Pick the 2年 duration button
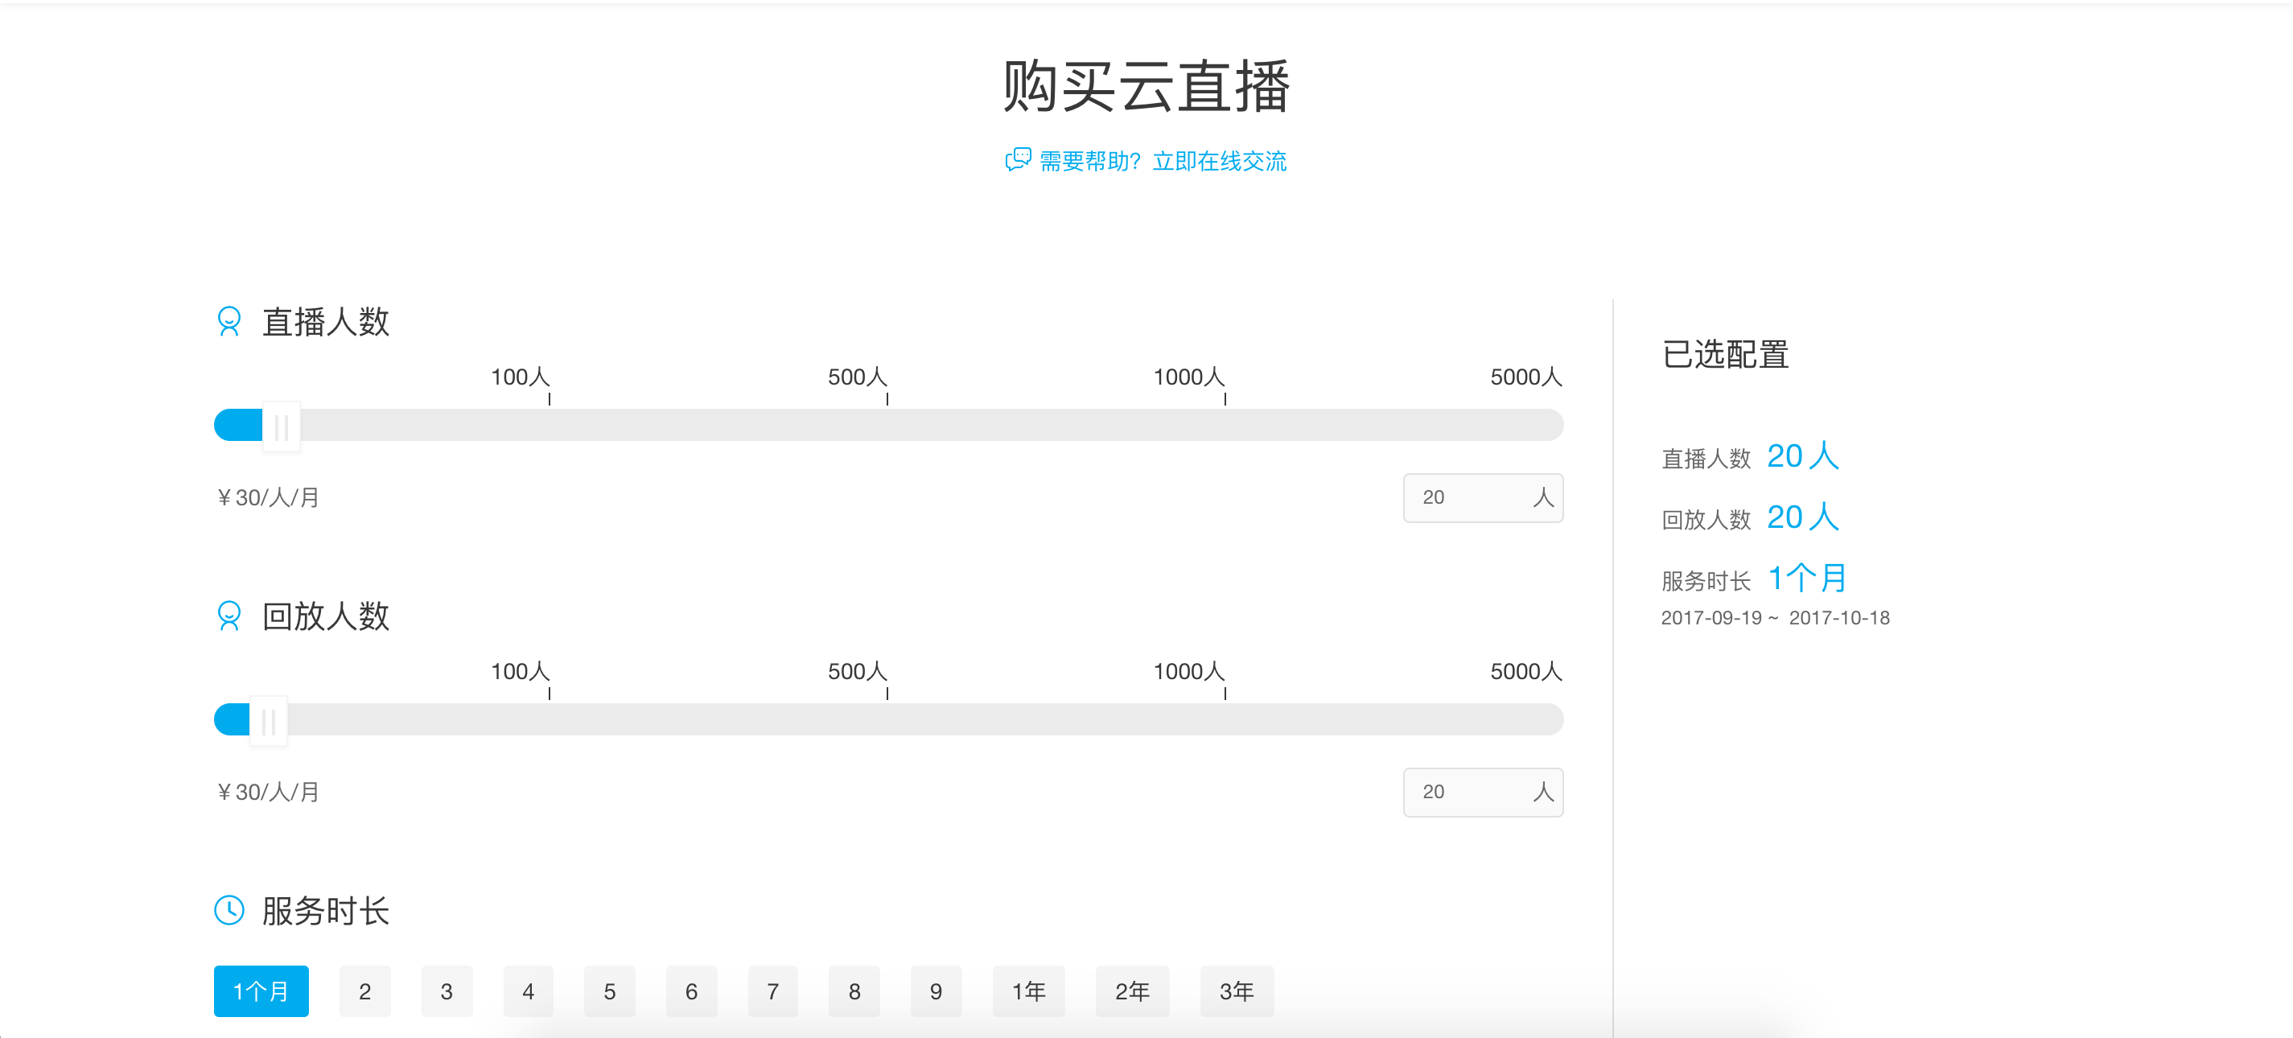The height and width of the screenshot is (1038, 2293). [x=1131, y=991]
